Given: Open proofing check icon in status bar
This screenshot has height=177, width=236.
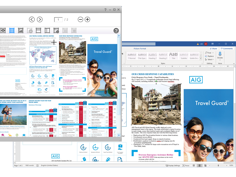Looking at the screenshot, I should (37, 165).
